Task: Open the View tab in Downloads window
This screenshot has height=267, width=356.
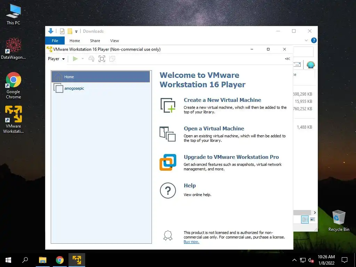Action: [114, 41]
